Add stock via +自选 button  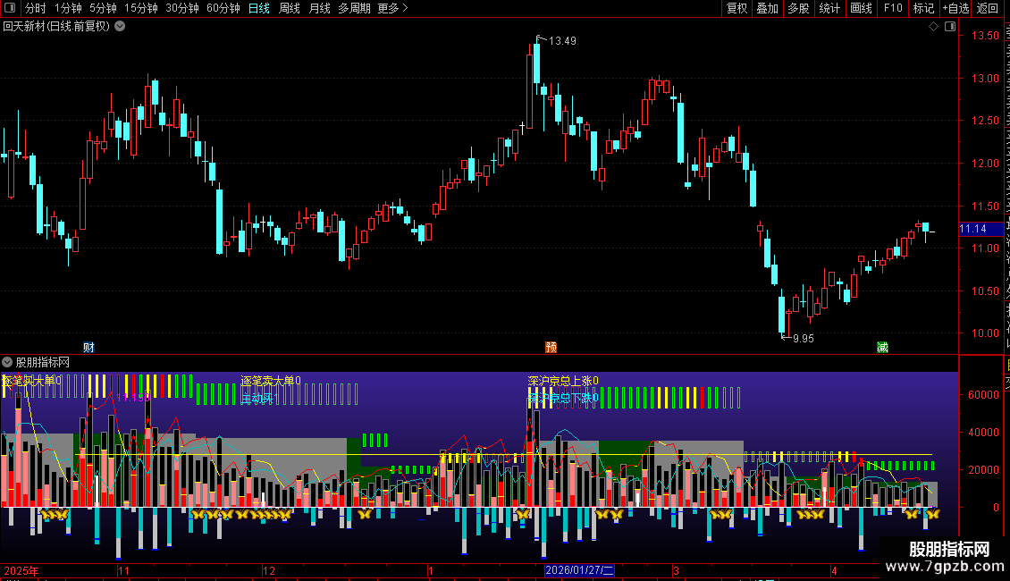955,8
